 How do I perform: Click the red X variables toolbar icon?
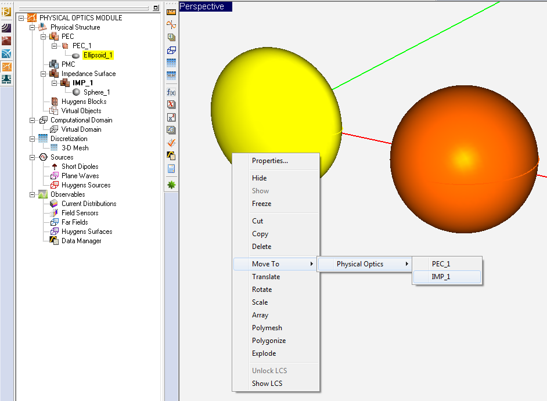pos(171,105)
